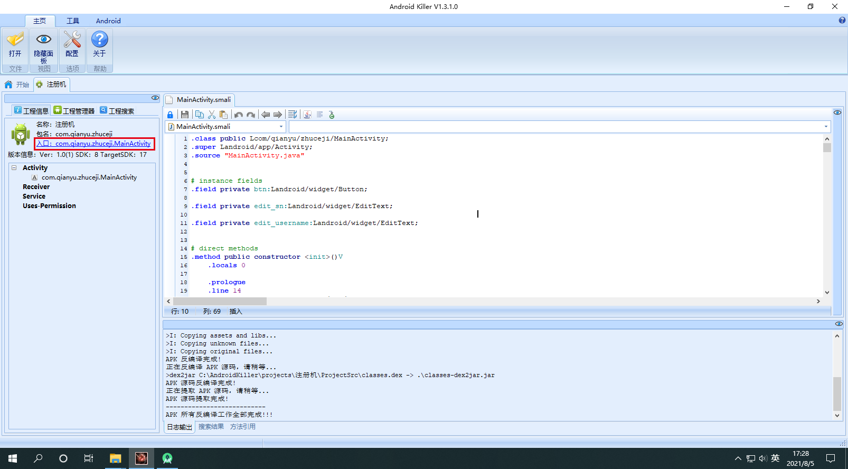Open Task View in the taskbar
Image resolution: width=848 pixels, height=469 pixels.
(x=89, y=458)
